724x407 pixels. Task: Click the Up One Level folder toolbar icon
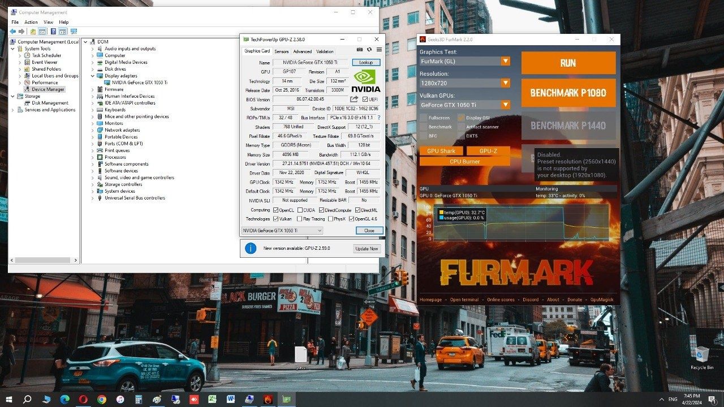pos(33,31)
